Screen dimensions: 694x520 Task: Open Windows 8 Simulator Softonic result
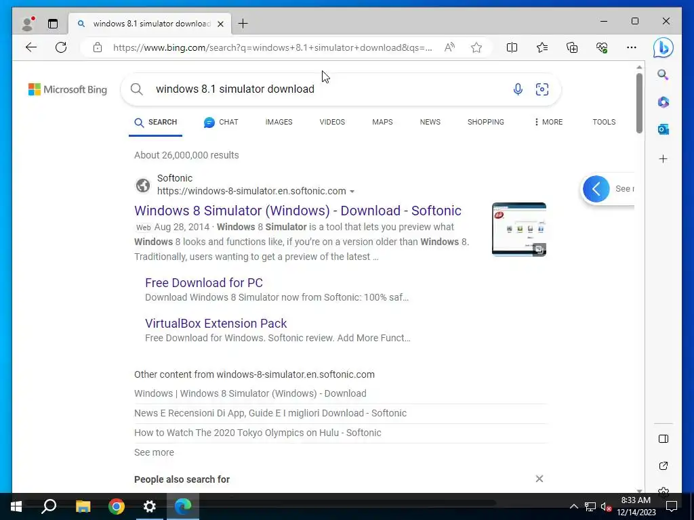(x=298, y=211)
